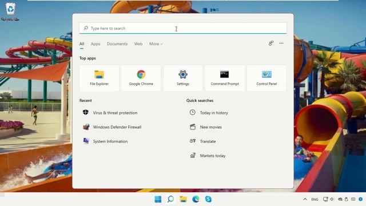366x206 pixels.
Task: Run the Translate quick search
Action: click(202, 141)
